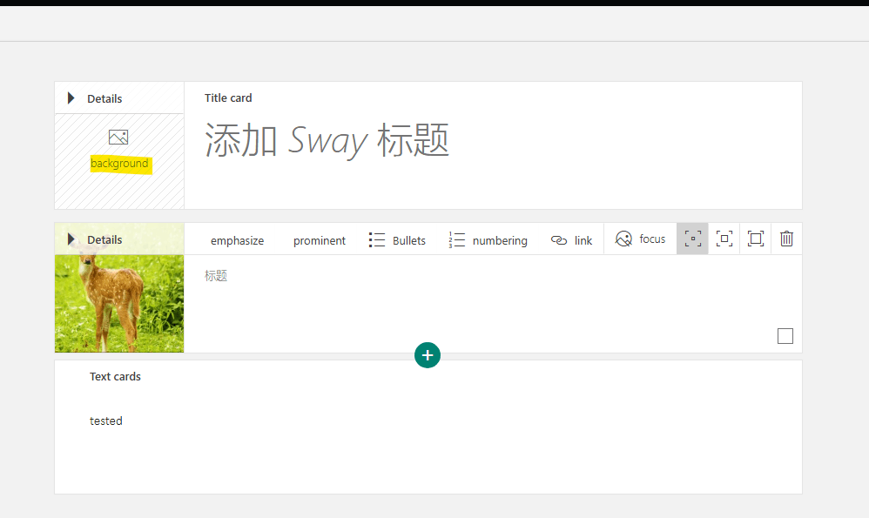Select the intense image size icon
Screen dimensions: 869x518
pyautogui.click(x=755, y=238)
